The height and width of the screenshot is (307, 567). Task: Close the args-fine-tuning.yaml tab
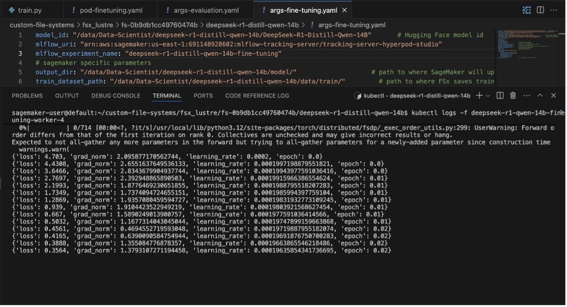click(345, 10)
